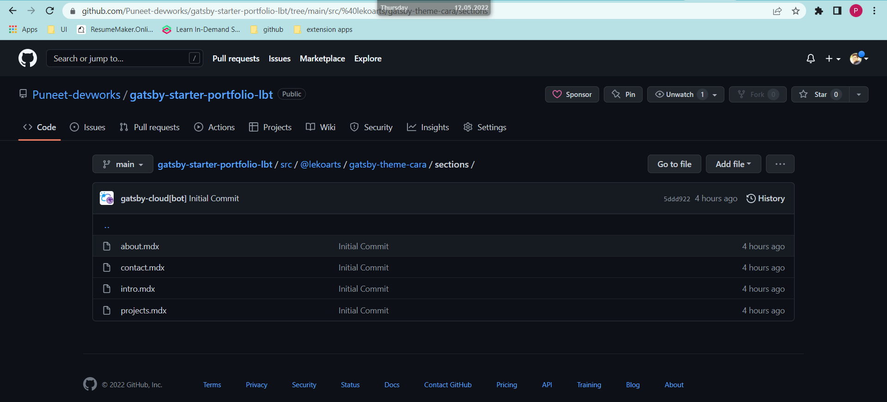Screen dimensions: 887x402
Task: Go back using the browser back arrow
Action: (x=12, y=11)
